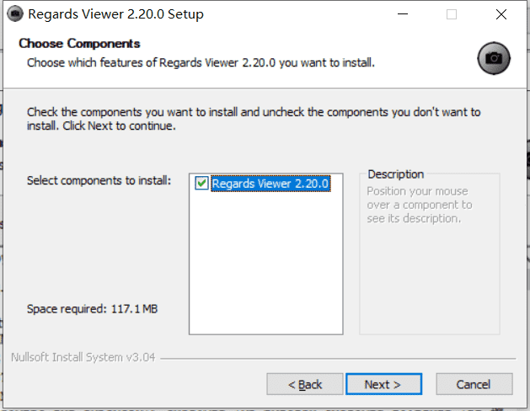Click the 'Choose Components' heading
The image size is (530, 411).
79,44
